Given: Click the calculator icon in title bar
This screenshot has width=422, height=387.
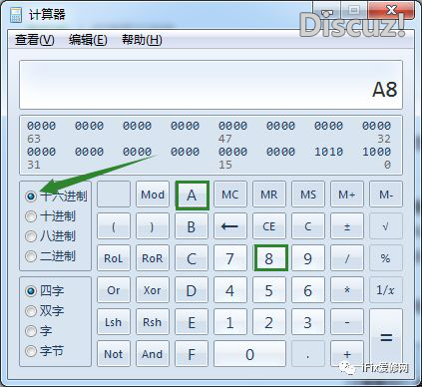Looking at the screenshot, I should coord(16,15).
